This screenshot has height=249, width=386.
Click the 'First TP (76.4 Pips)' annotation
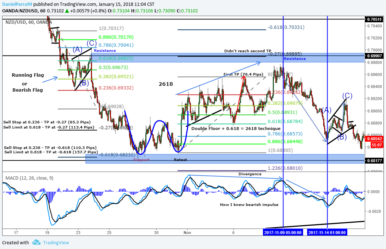point(243,74)
